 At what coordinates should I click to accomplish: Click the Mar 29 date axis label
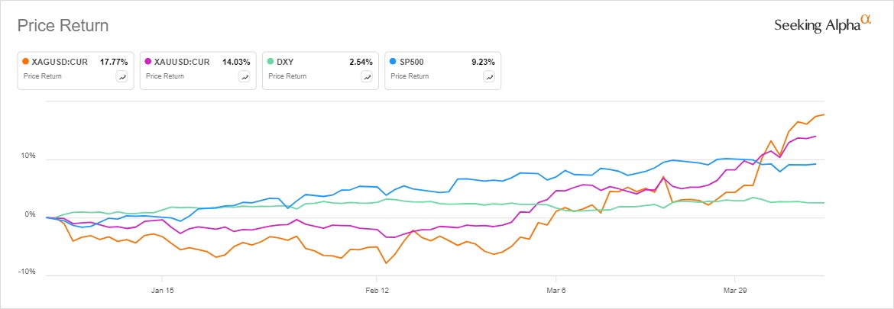(734, 291)
